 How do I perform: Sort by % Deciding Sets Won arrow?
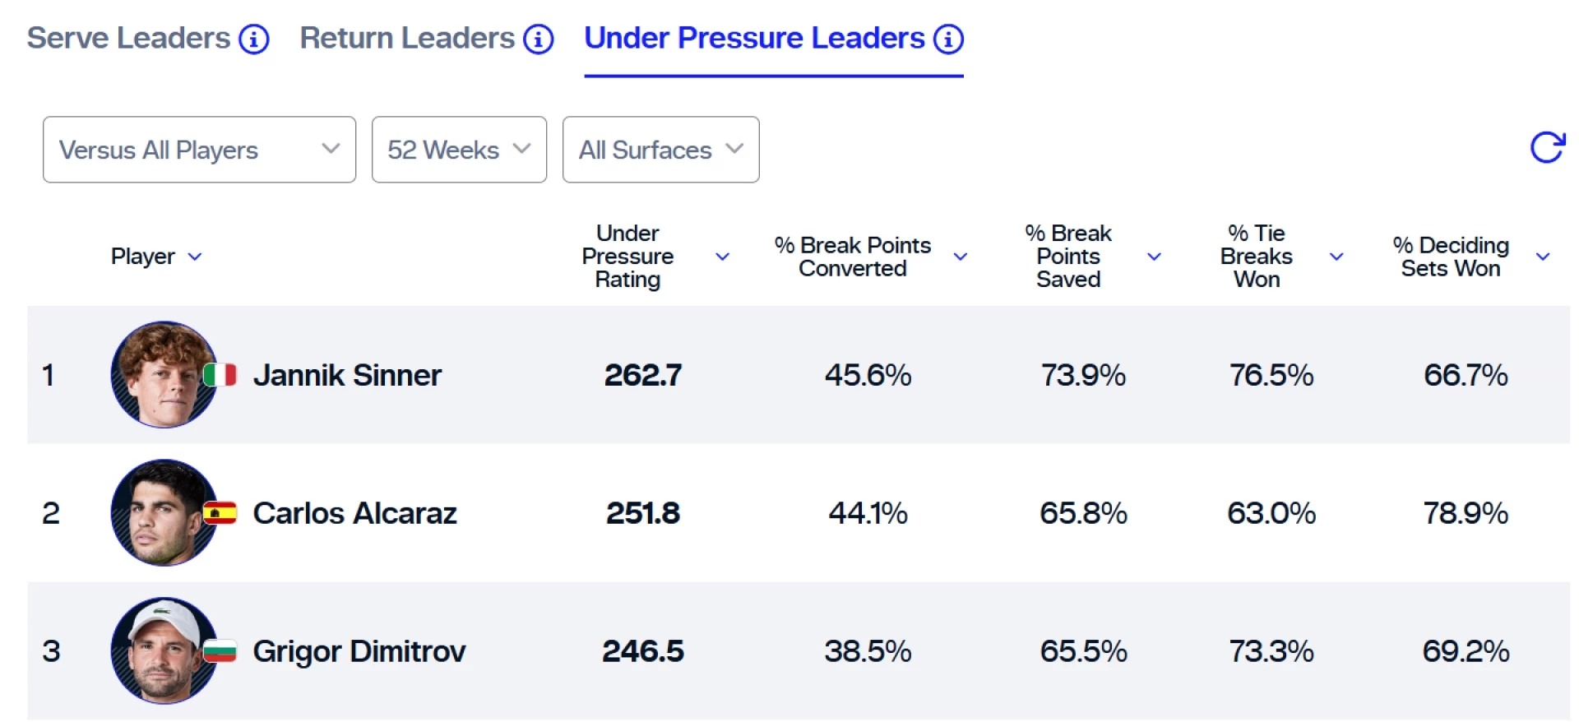(1543, 257)
